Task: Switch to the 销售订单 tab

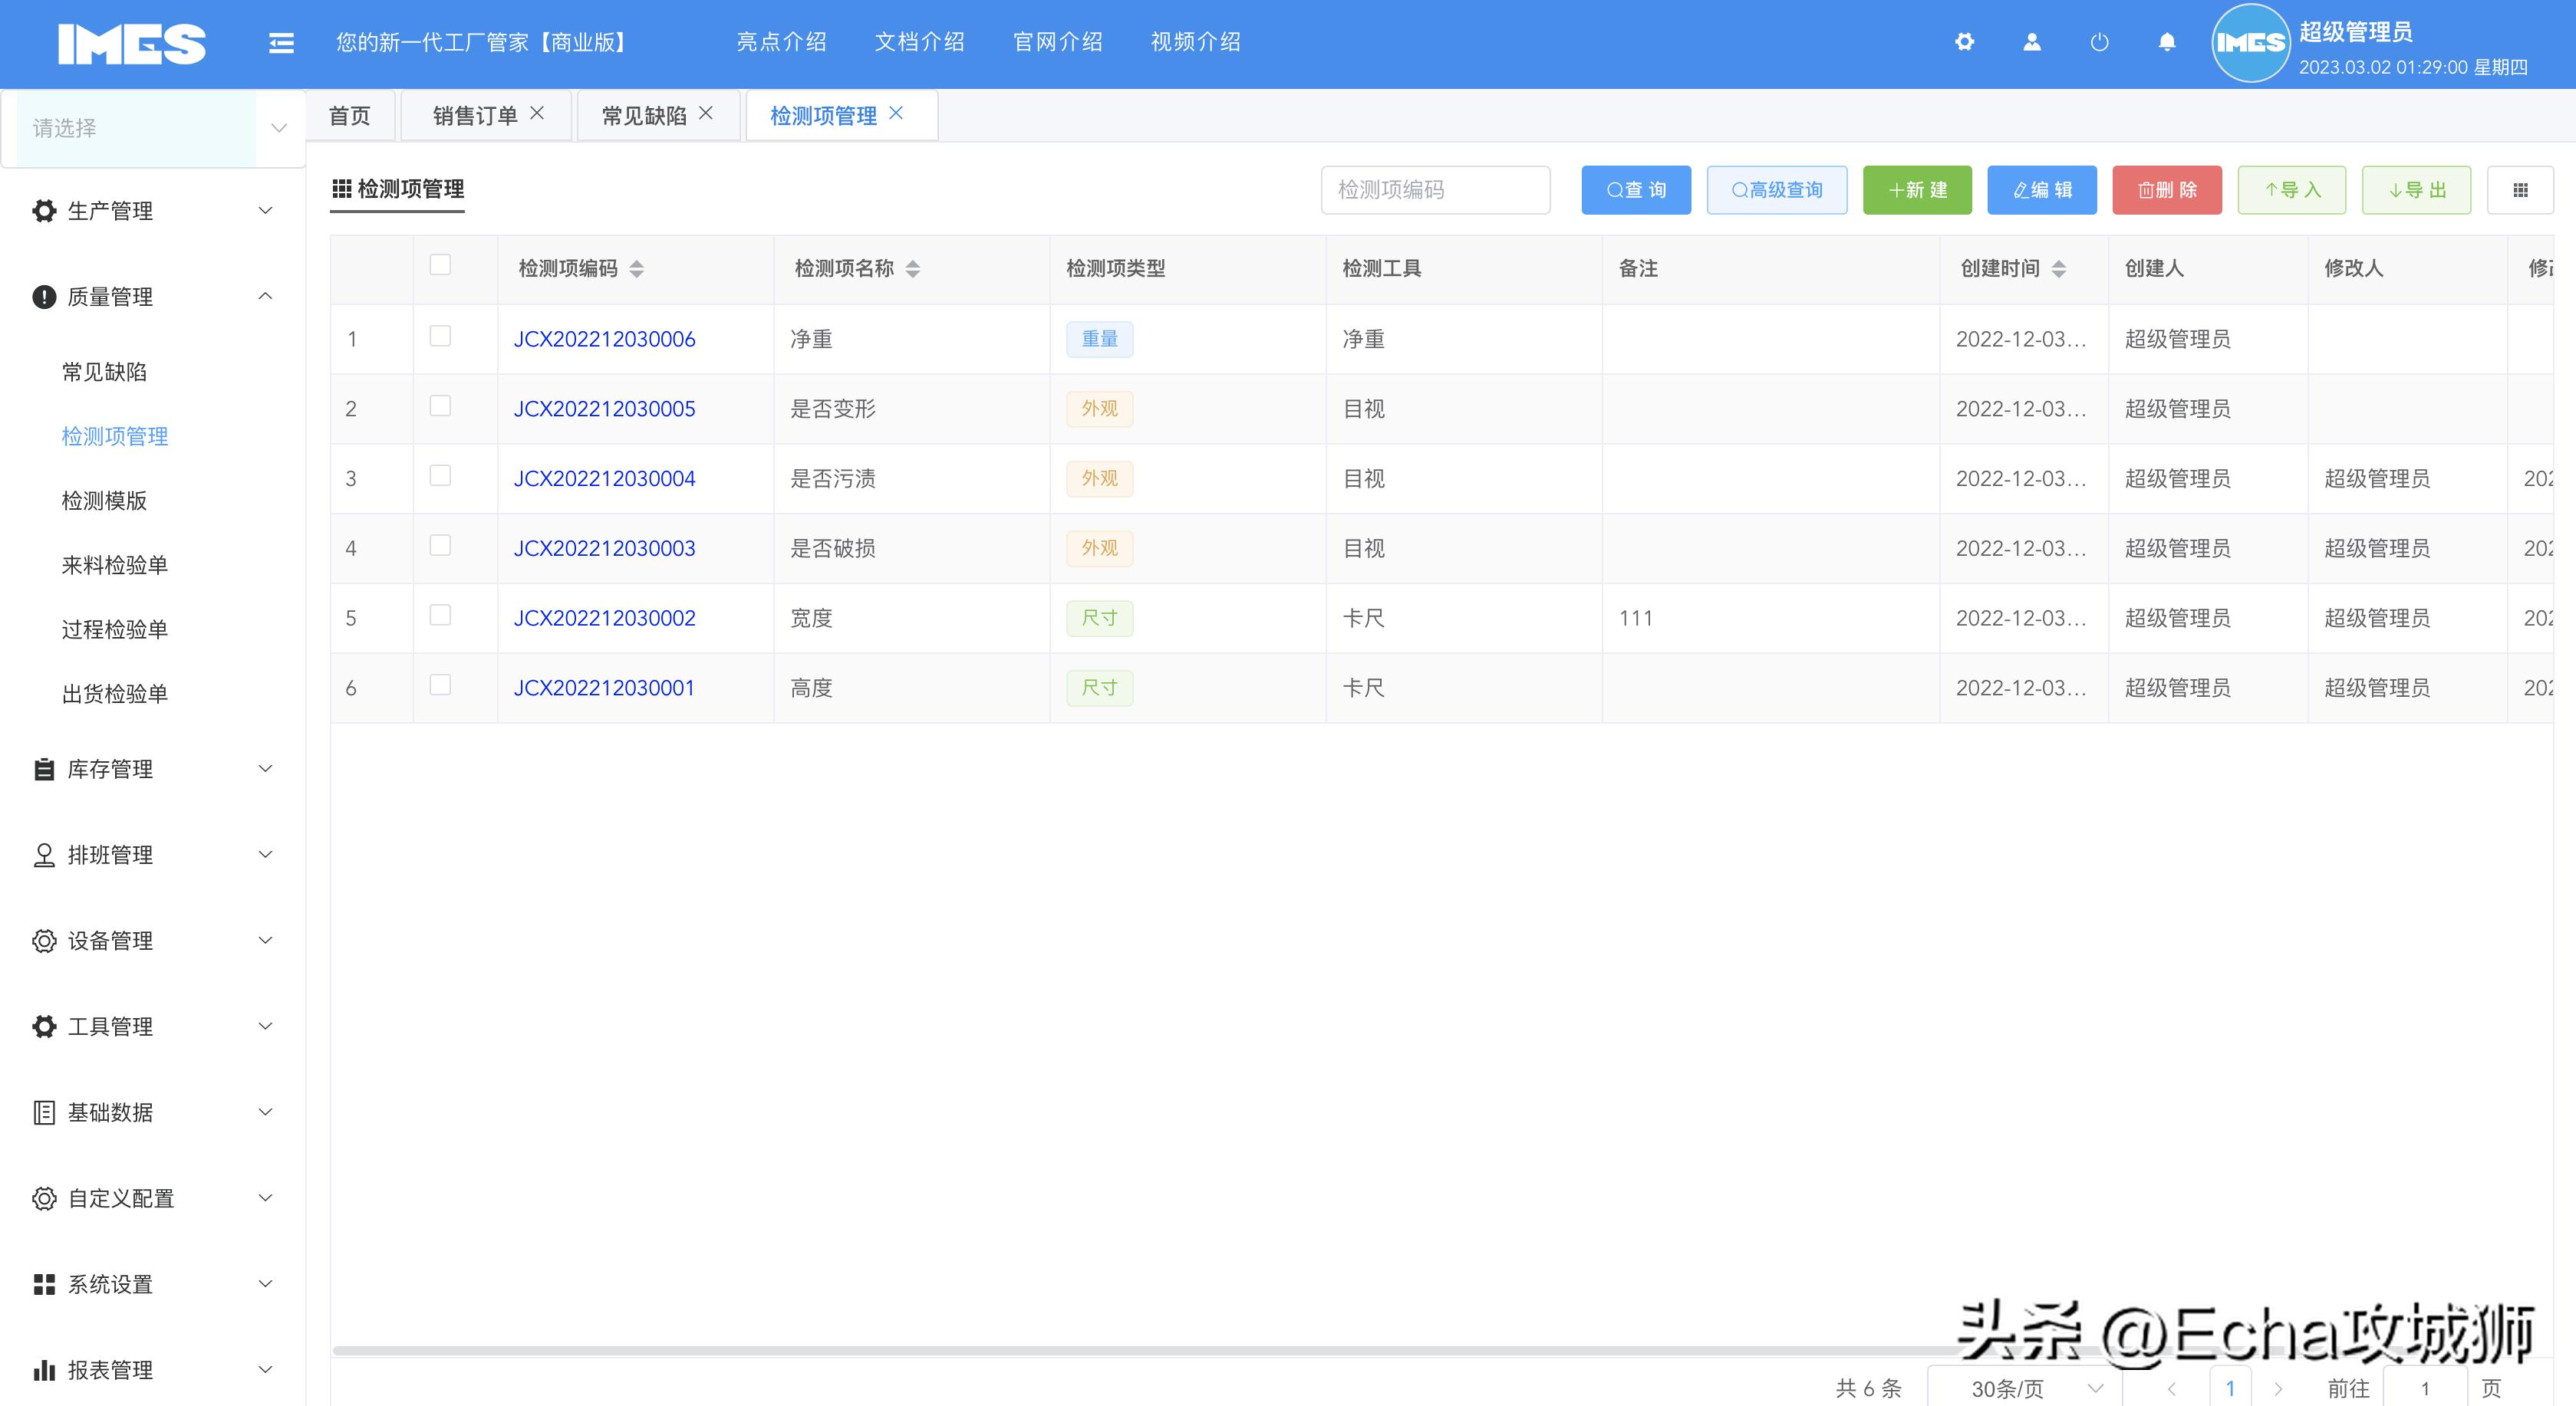Action: 474,114
